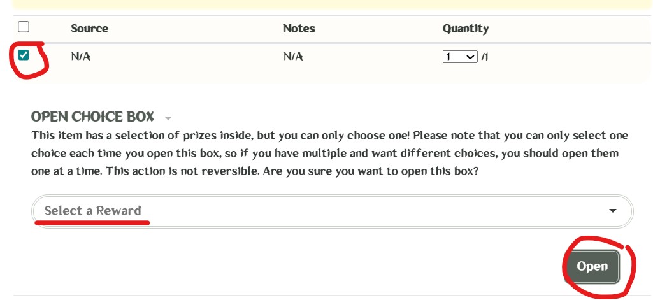The width and height of the screenshot is (653, 300).
Task: Click the N/A value under Notes
Action: [293, 57]
